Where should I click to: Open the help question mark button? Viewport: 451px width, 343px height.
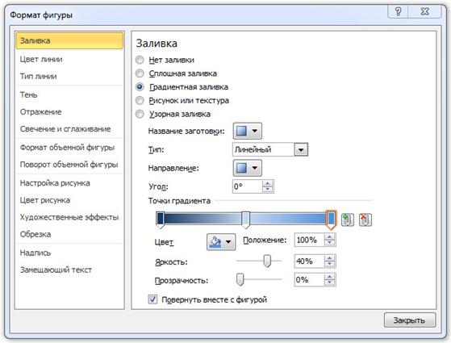399,11
